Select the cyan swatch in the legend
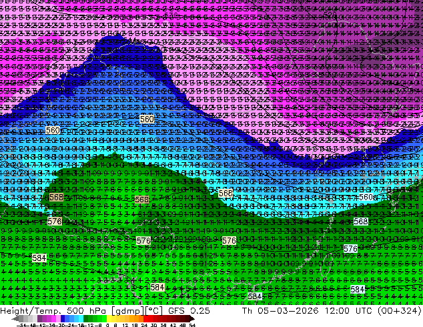The image size is (423, 327). pos(81,318)
